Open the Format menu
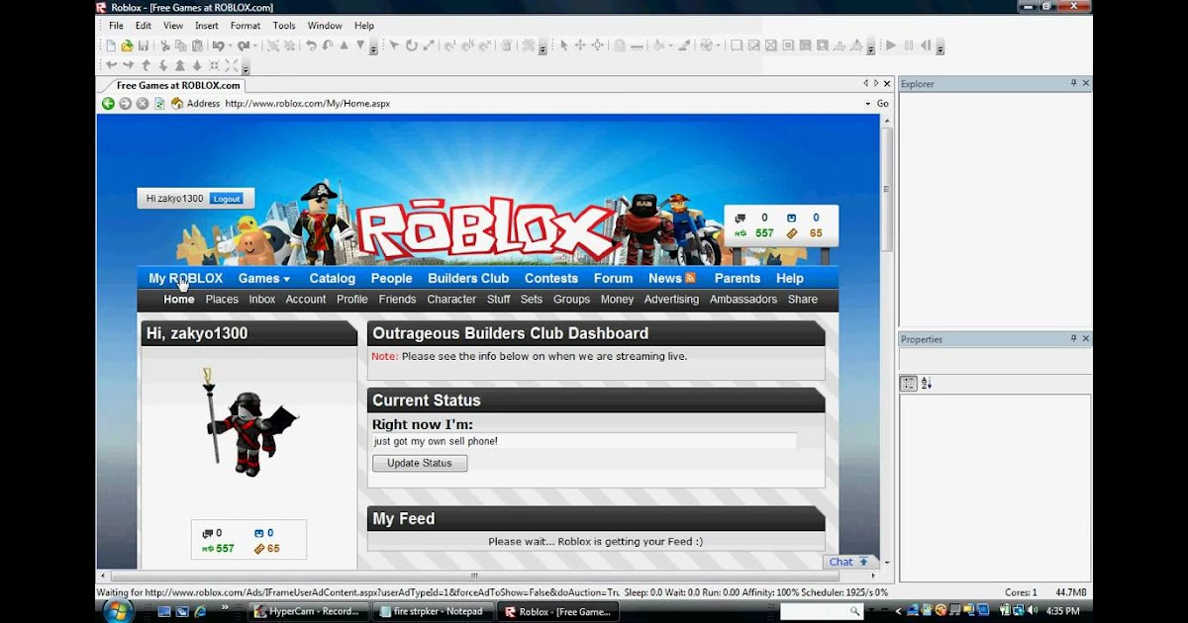The height and width of the screenshot is (623, 1188). pyautogui.click(x=246, y=26)
